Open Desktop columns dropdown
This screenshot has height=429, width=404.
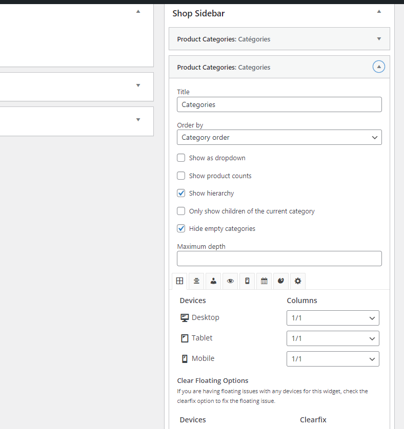click(333, 318)
